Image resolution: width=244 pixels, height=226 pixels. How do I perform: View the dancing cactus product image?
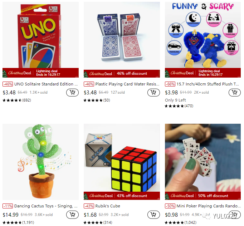41,162
